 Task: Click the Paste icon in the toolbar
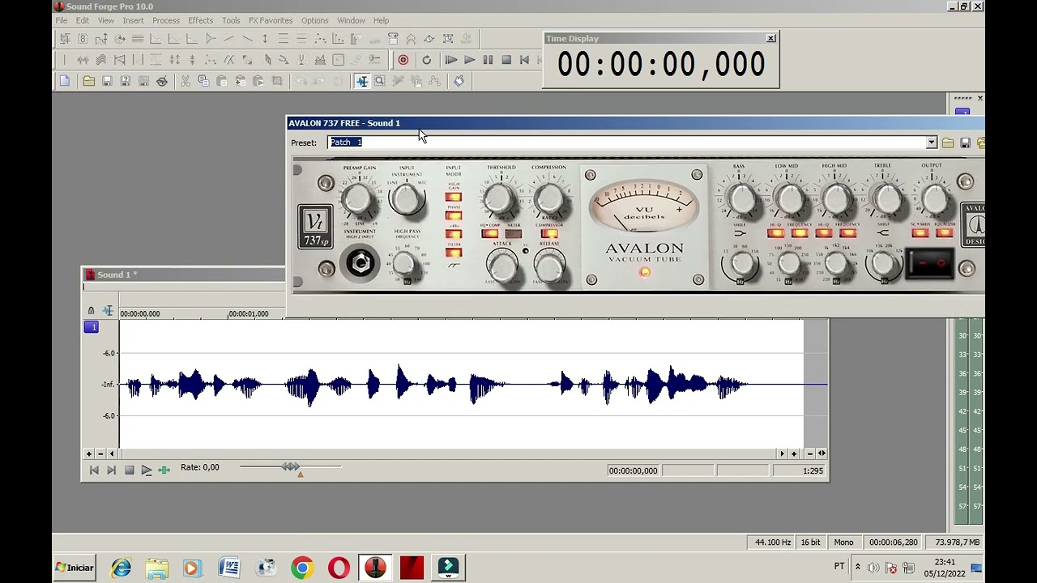point(222,81)
